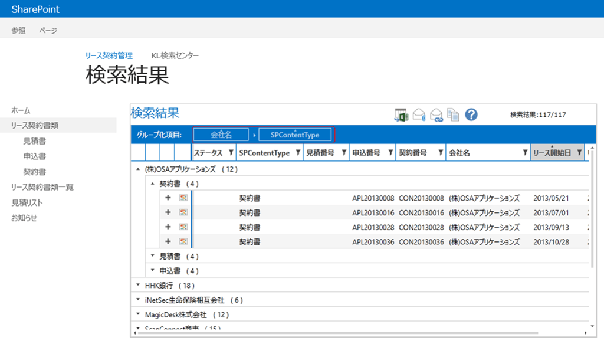The width and height of the screenshot is (604, 344).
Task: Click the envelope with attachment icon
Action: click(x=419, y=115)
